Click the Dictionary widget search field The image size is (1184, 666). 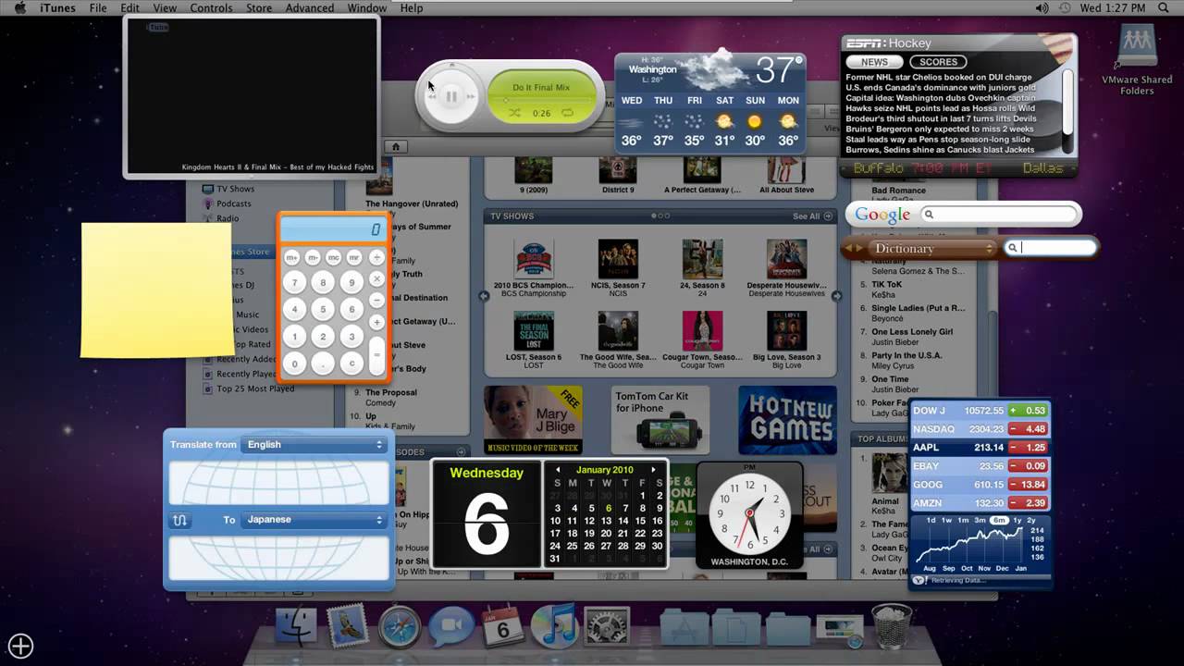1051,248
